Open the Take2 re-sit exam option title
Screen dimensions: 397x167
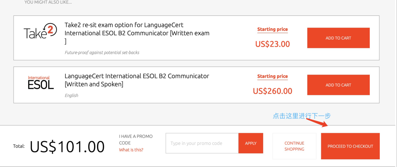coord(137,33)
